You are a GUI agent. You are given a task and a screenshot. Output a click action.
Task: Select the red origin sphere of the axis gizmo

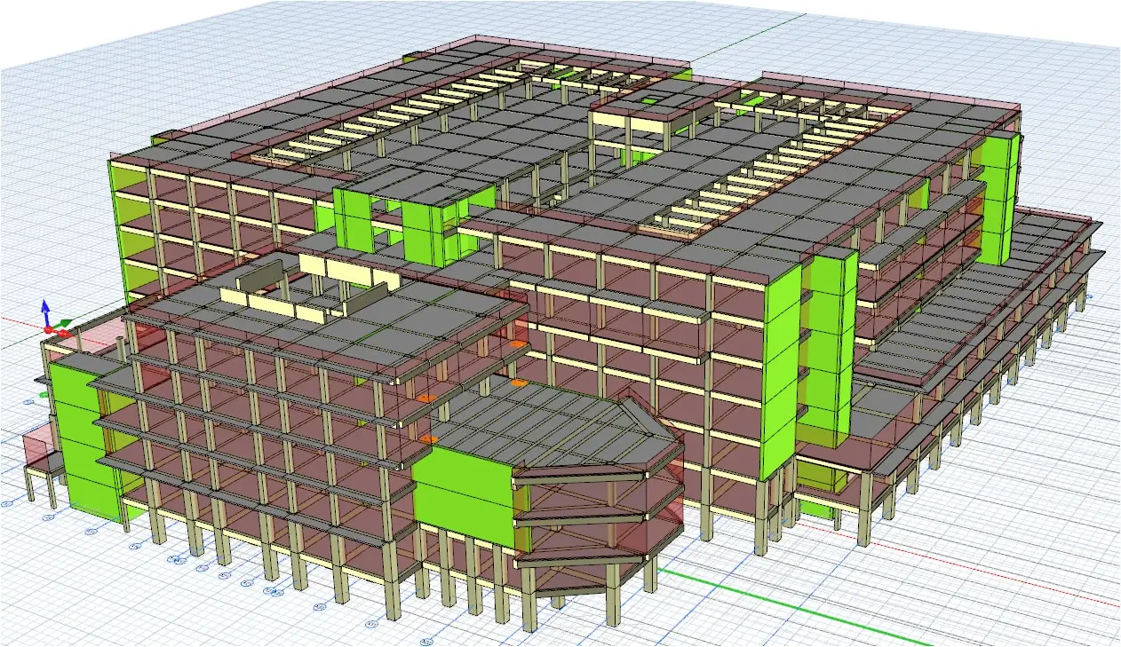47,330
